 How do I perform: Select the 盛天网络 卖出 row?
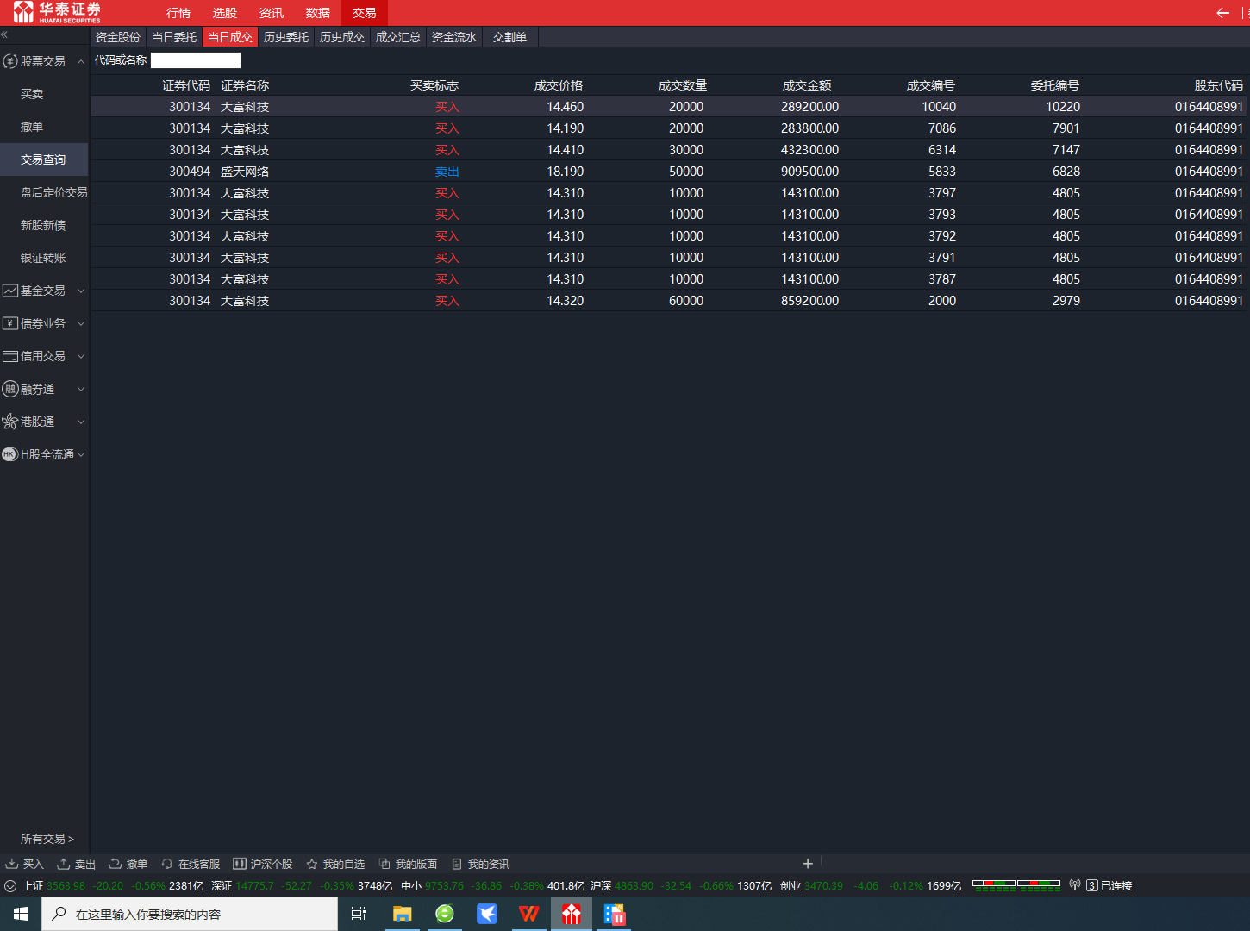click(669, 172)
